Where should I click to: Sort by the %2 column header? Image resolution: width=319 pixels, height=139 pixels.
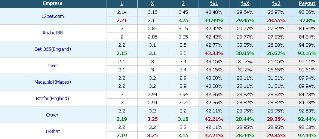276,3
